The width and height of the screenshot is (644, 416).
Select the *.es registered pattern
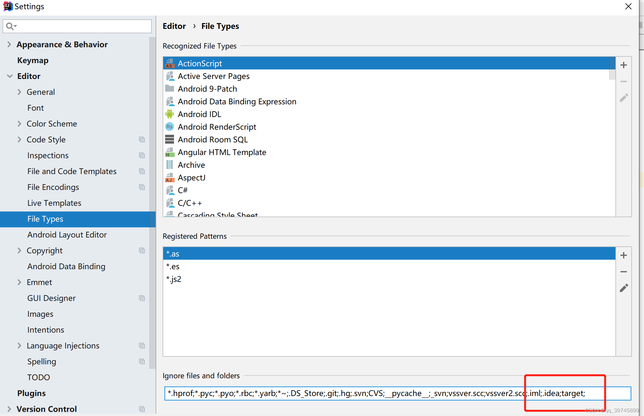click(x=173, y=266)
